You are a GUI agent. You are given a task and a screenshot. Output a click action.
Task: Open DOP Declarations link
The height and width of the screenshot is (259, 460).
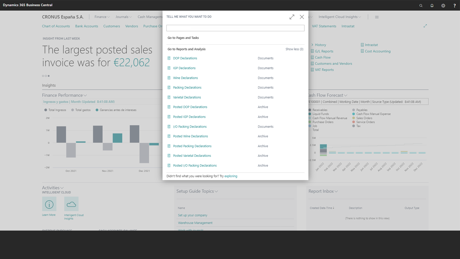coord(185,58)
